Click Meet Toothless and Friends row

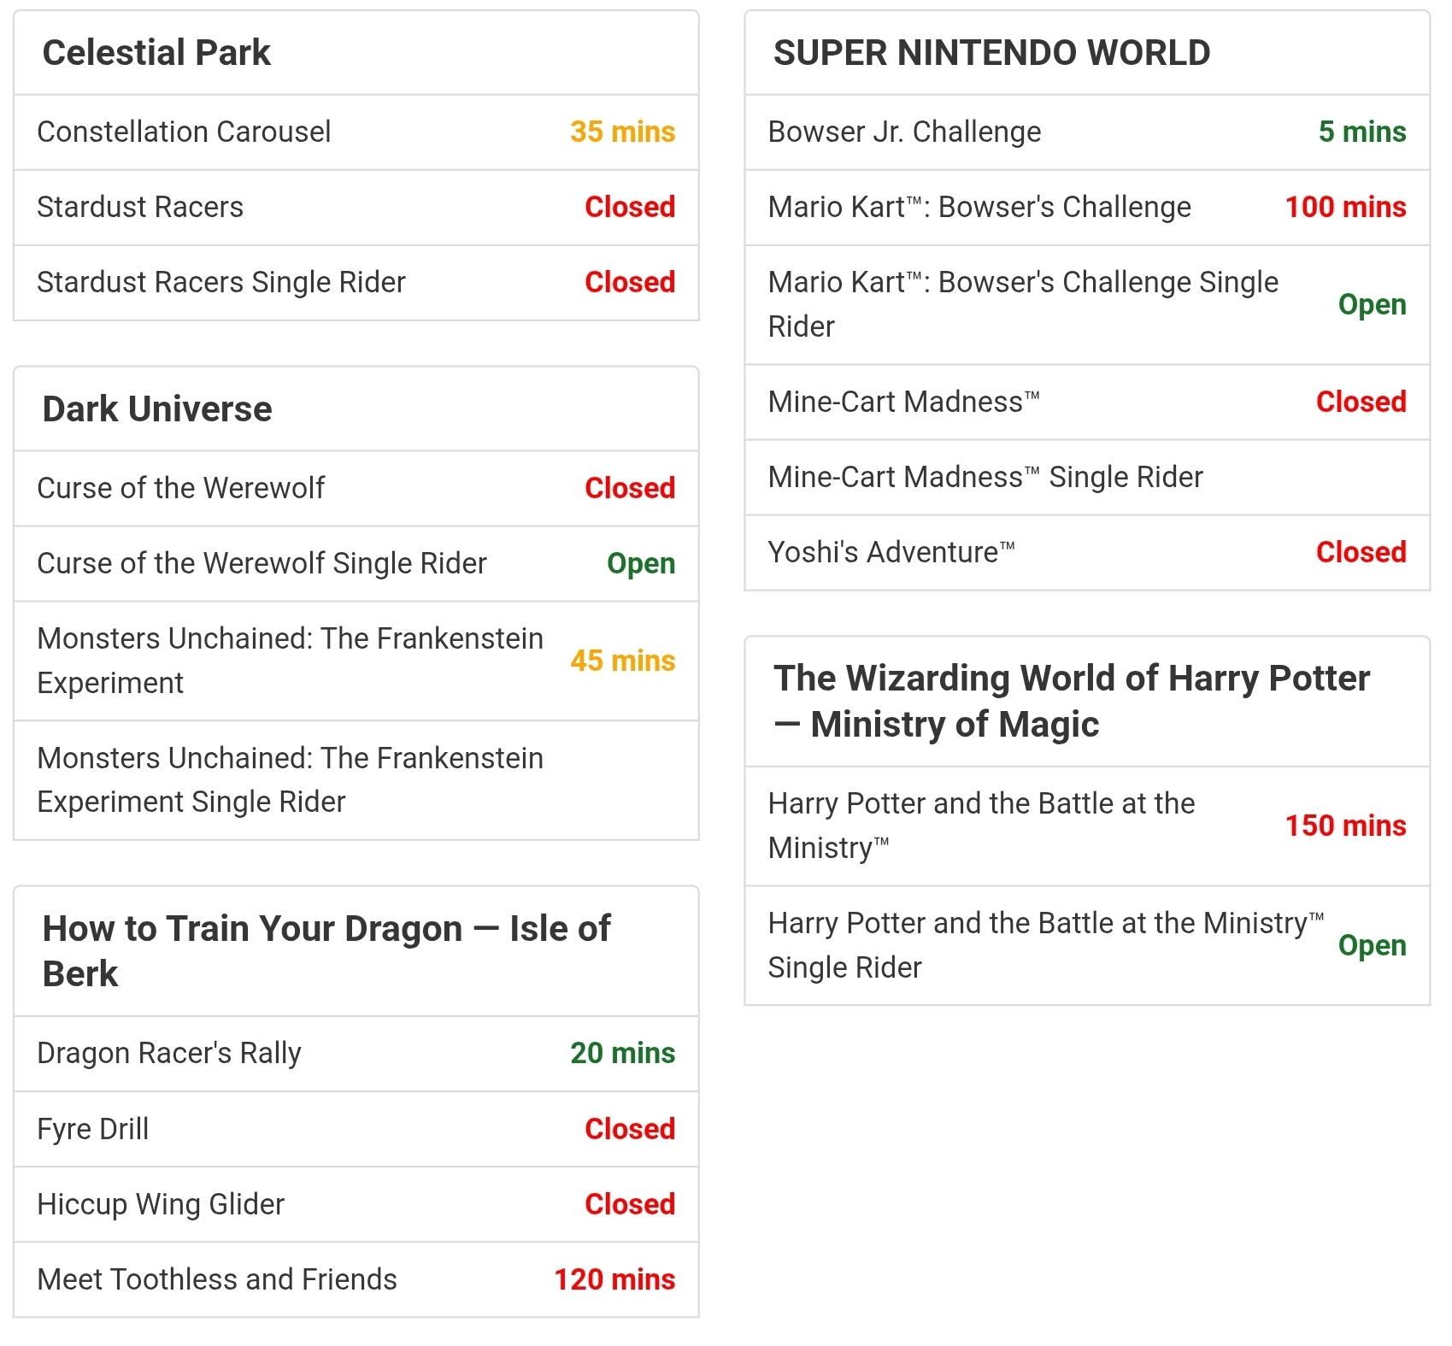[x=356, y=1279]
